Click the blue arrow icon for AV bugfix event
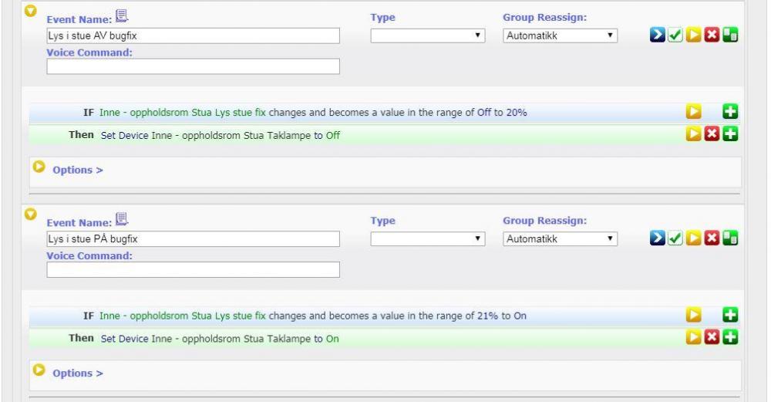Image resolution: width=771 pixels, height=402 pixels. (x=657, y=36)
